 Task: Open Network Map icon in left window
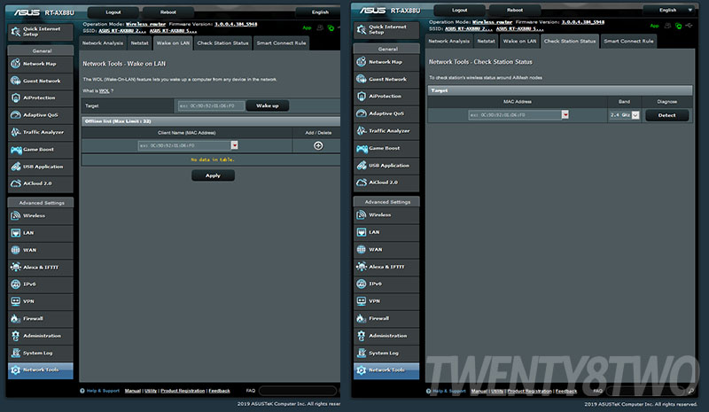tap(15, 64)
